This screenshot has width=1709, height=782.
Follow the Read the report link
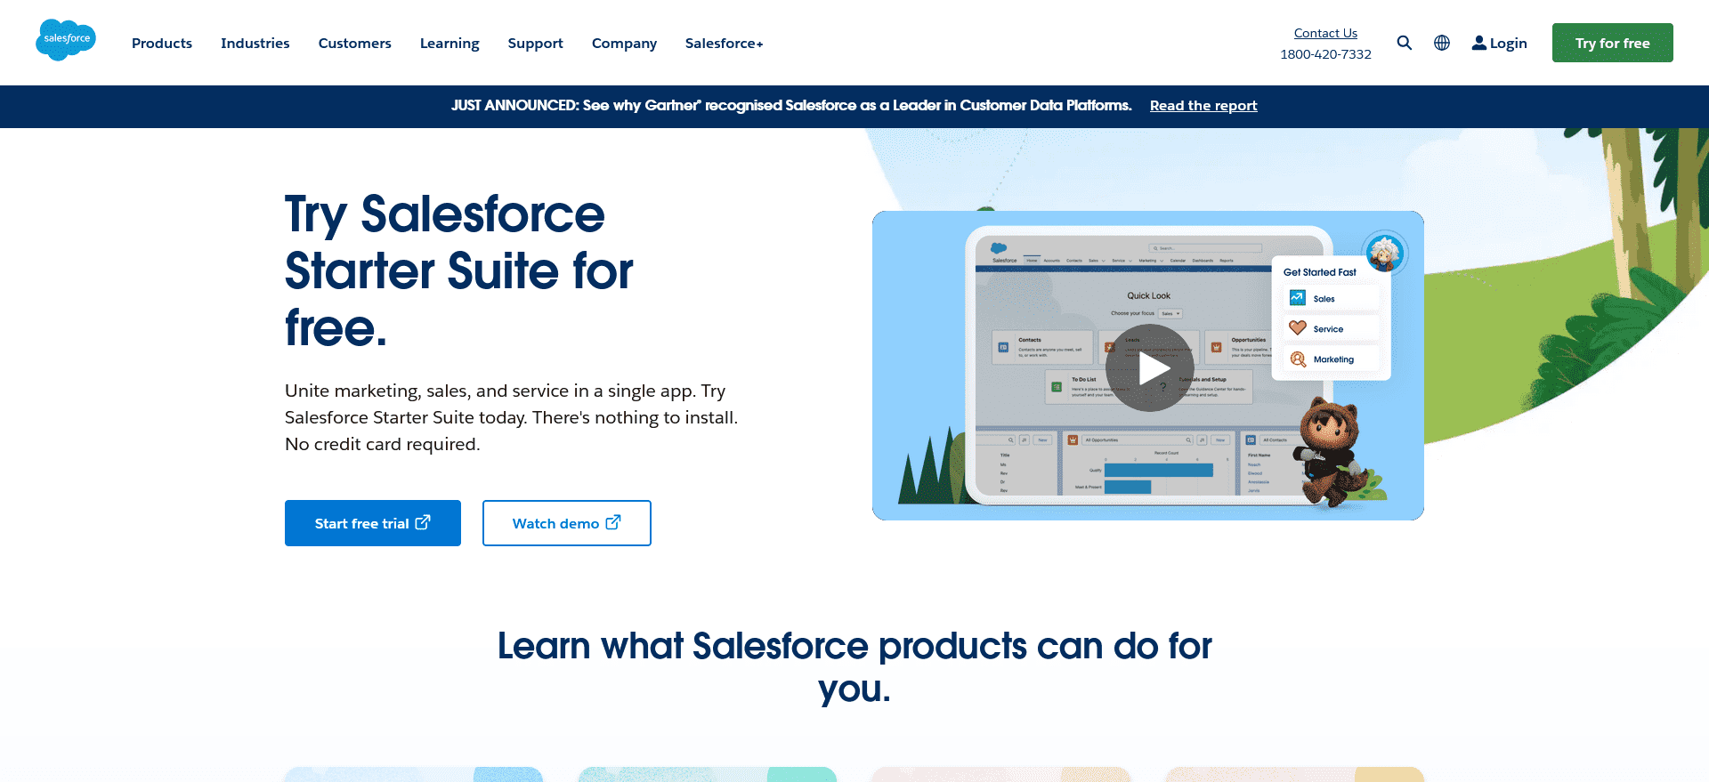1203,105
